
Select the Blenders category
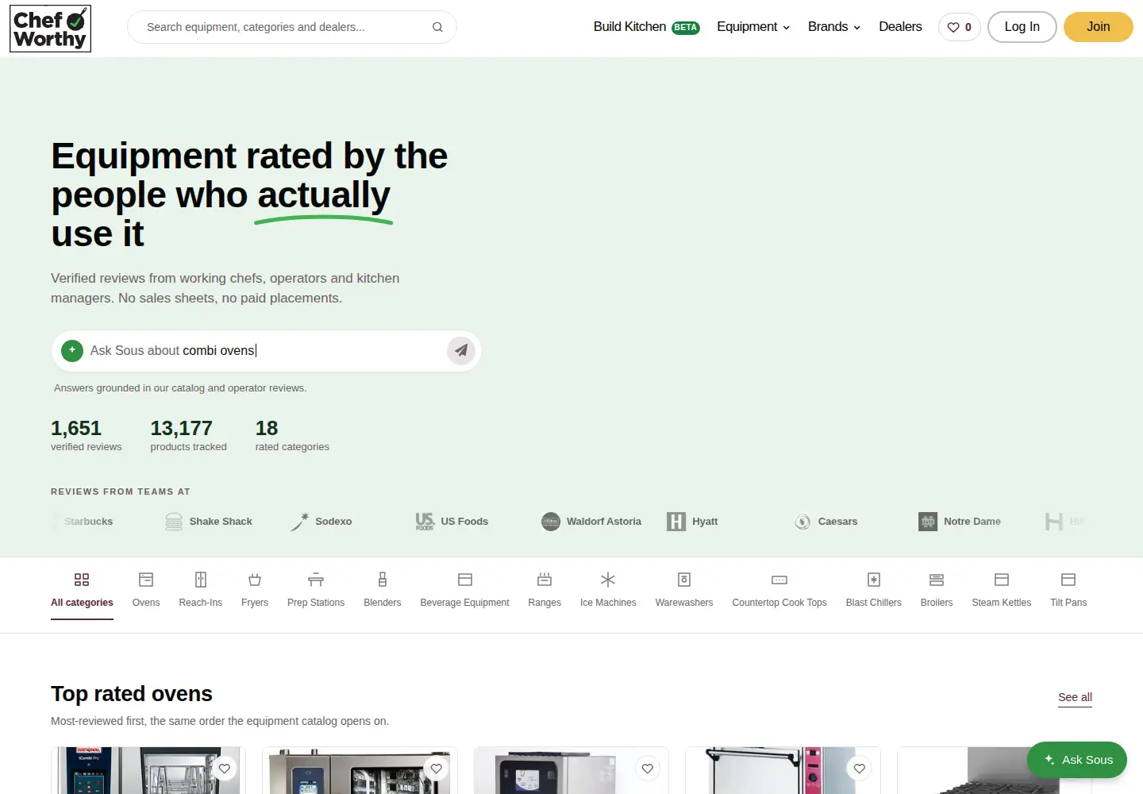coord(383,590)
